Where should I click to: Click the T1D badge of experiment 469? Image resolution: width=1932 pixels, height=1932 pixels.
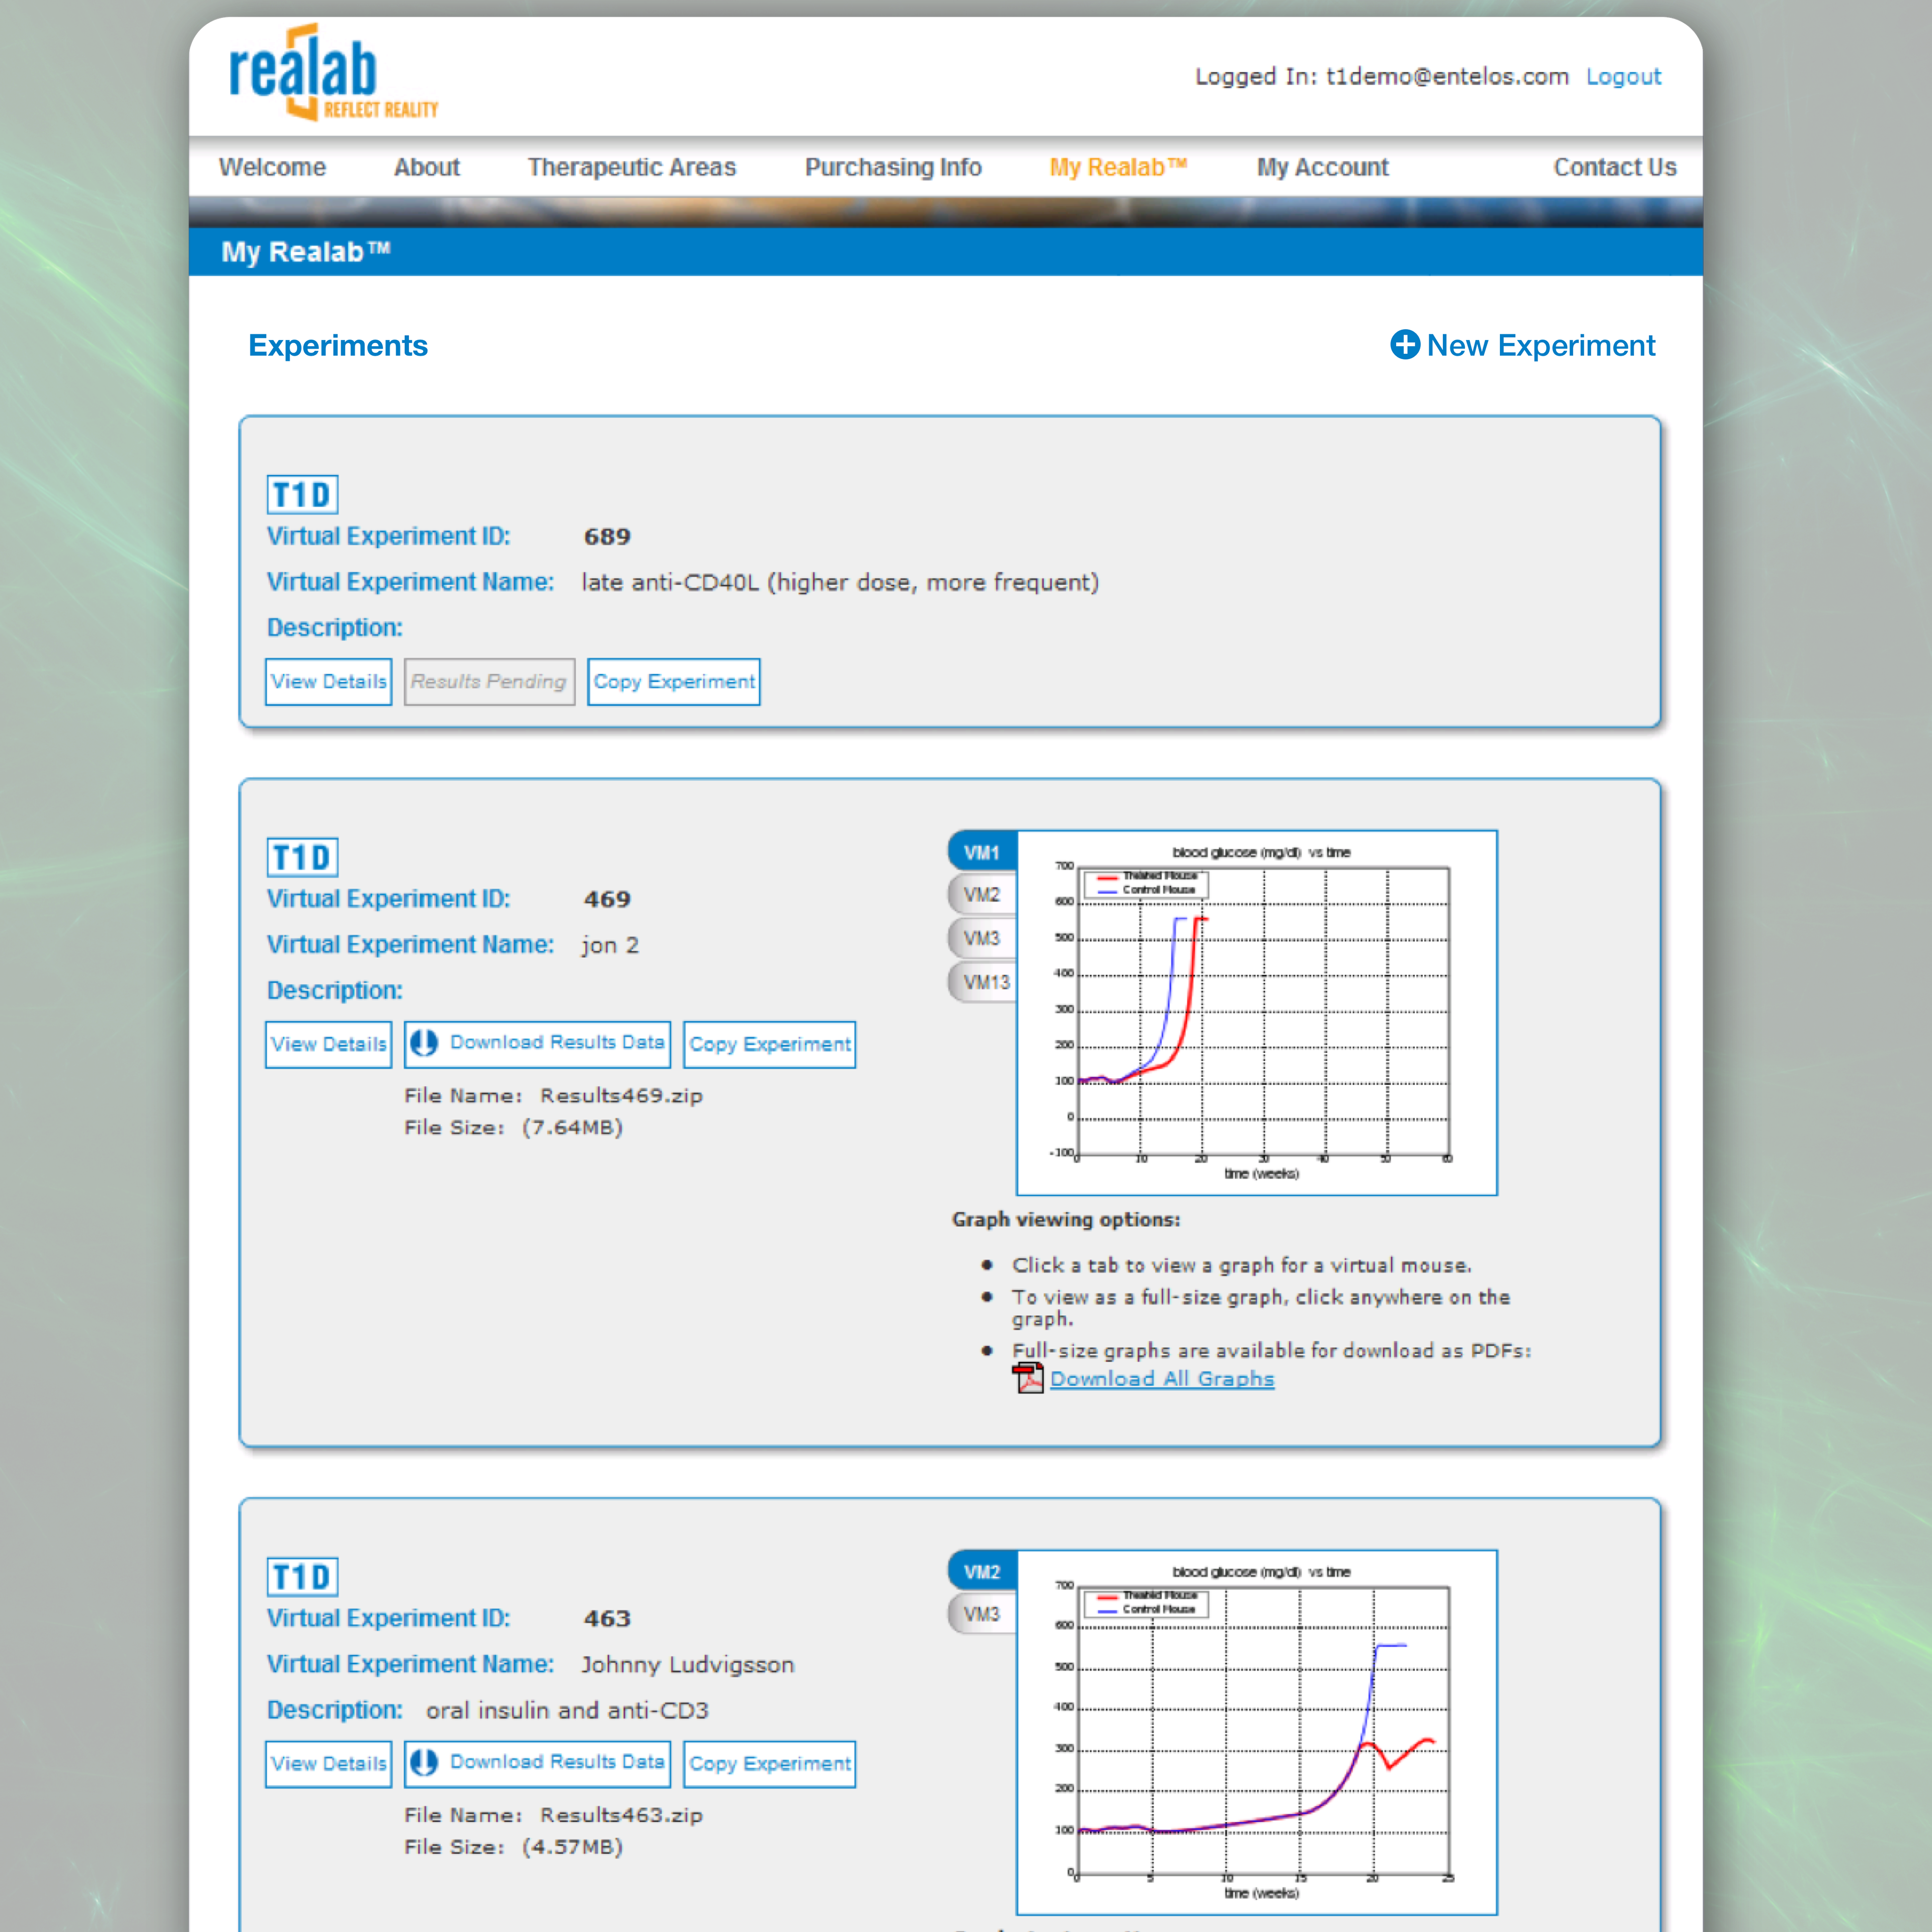(302, 857)
